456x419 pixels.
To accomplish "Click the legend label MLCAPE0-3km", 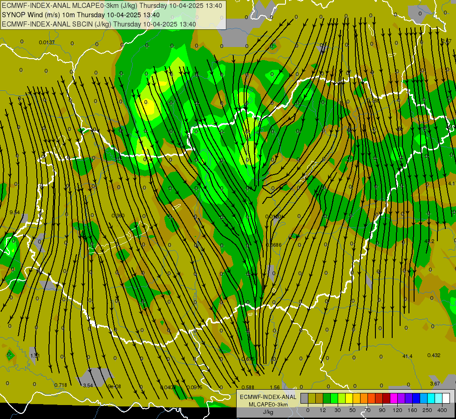I will click(x=268, y=405).
